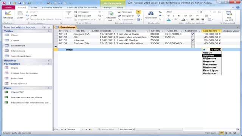Click Reproduire la mise en forme
Viewport: 242px width, 136px height.
(44, 19)
